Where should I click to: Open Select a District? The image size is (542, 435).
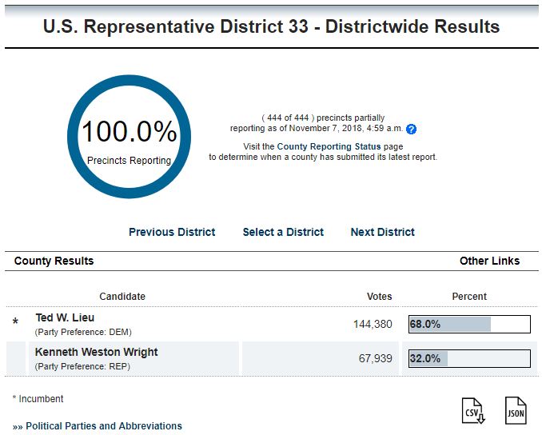[283, 232]
